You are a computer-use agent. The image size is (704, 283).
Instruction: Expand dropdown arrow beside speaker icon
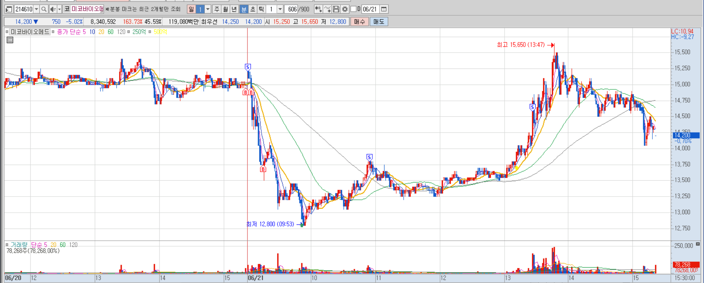pos(59,9)
